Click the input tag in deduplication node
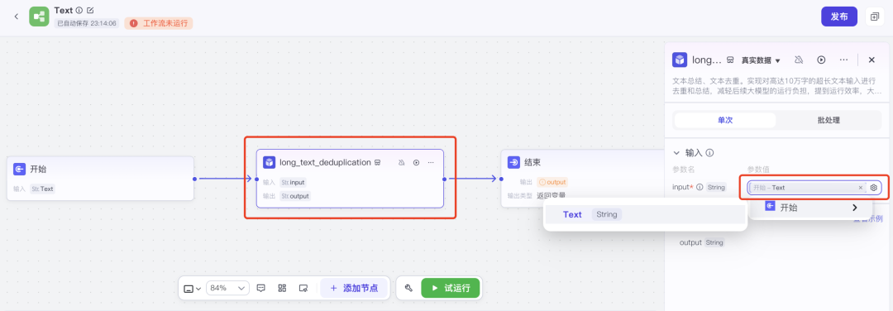 click(293, 182)
